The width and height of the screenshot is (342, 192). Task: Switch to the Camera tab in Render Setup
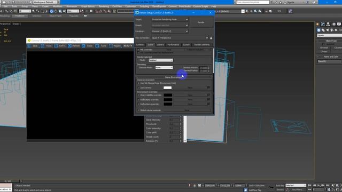click(x=160, y=45)
